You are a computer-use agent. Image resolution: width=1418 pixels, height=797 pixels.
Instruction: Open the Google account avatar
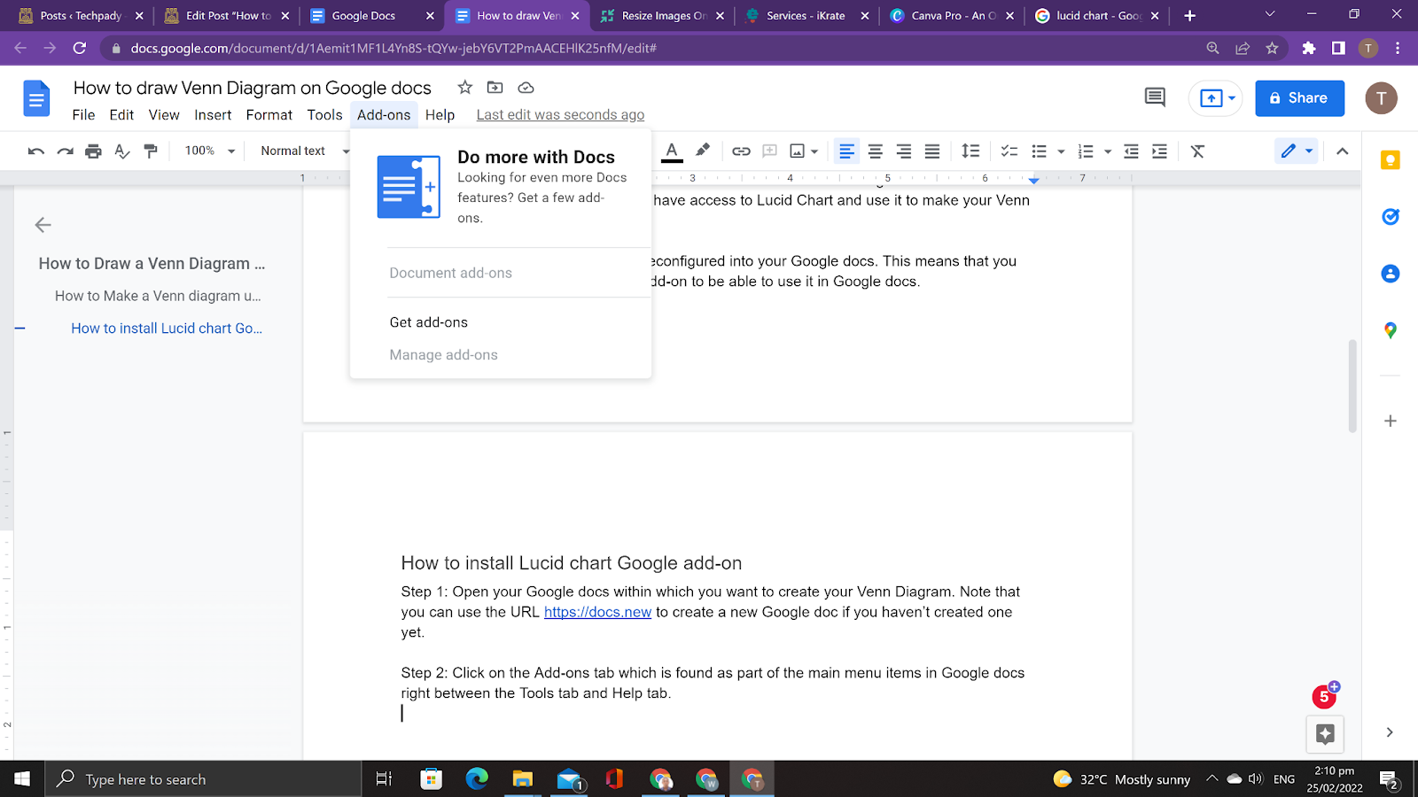1381,98
